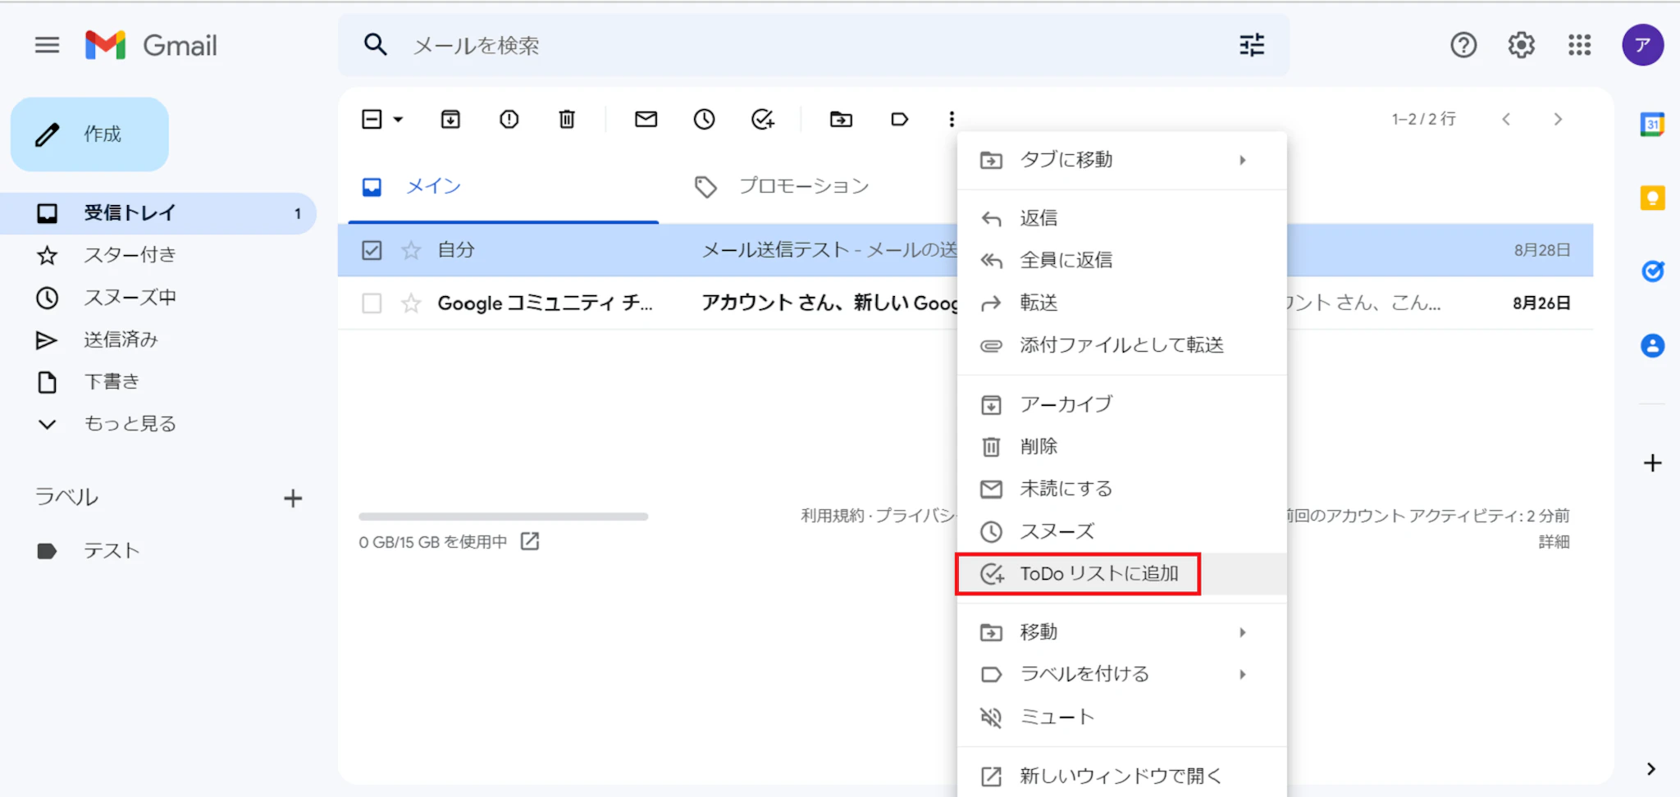Select the Google コミュニティ email checkbox
Image resolution: width=1680 pixels, height=797 pixels.
pos(372,303)
